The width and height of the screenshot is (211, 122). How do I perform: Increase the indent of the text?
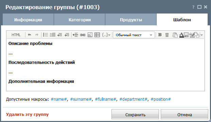click(x=59, y=35)
